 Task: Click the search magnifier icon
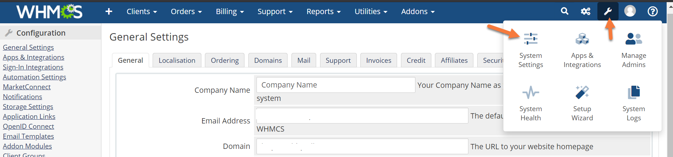click(565, 11)
